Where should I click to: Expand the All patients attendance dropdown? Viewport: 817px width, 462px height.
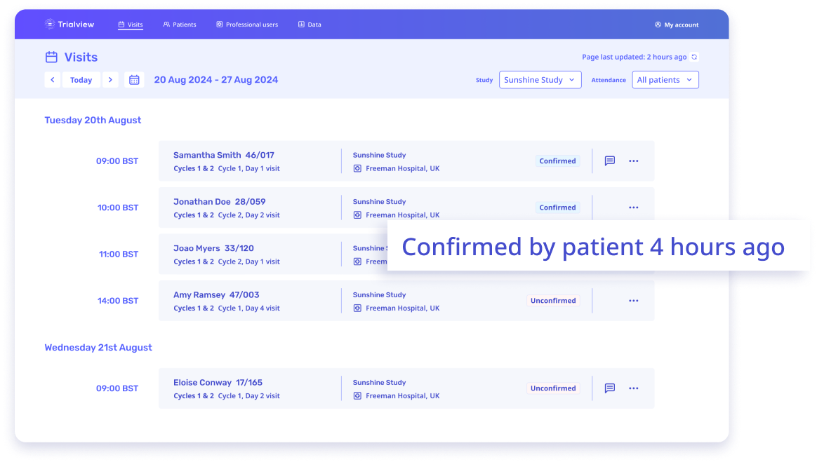(665, 80)
